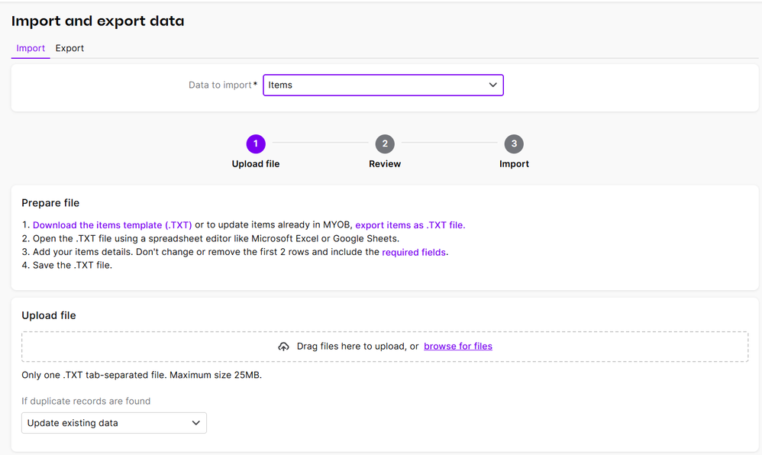This screenshot has height=455, width=762.
Task: Click the Import step label under step 3
Action: pyautogui.click(x=514, y=164)
